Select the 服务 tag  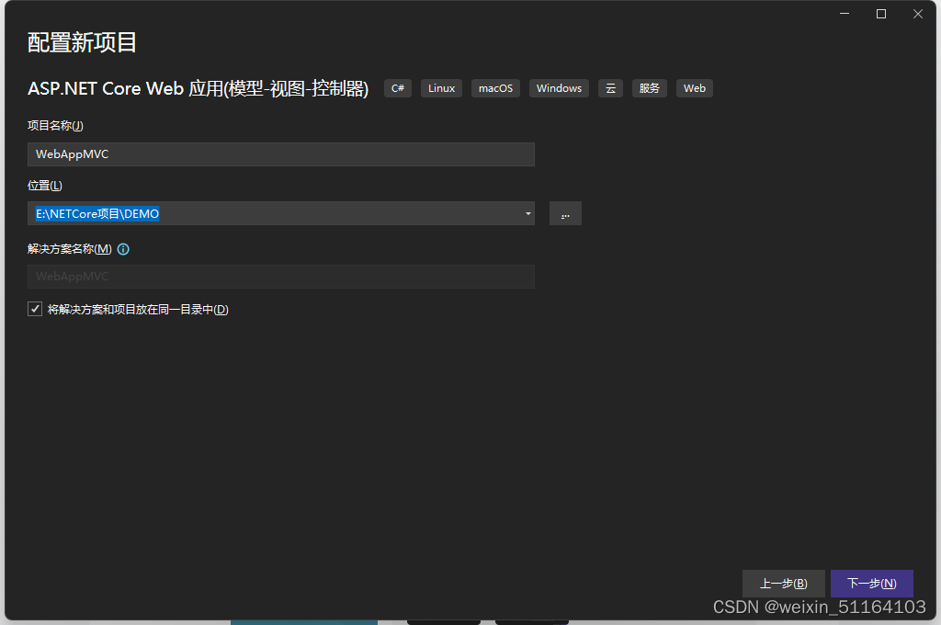(x=650, y=88)
